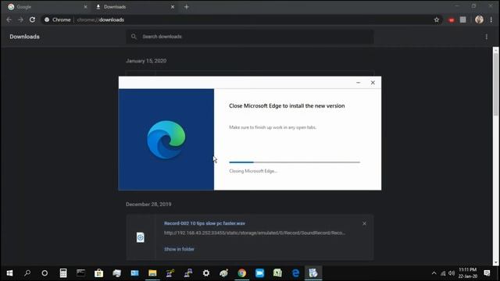Click the January 15, 2020 date label
The image size is (500, 281).
(x=146, y=61)
